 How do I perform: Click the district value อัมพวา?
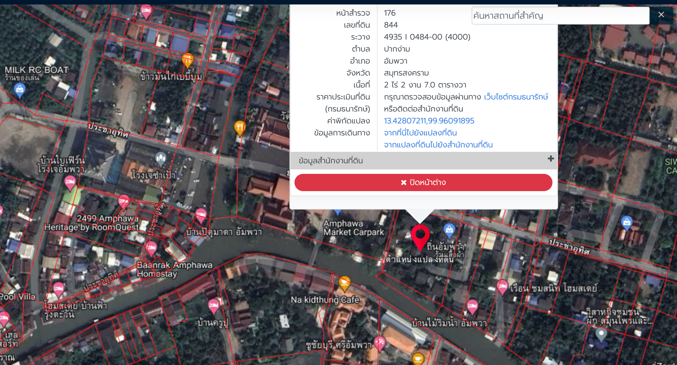pyautogui.click(x=396, y=61)
